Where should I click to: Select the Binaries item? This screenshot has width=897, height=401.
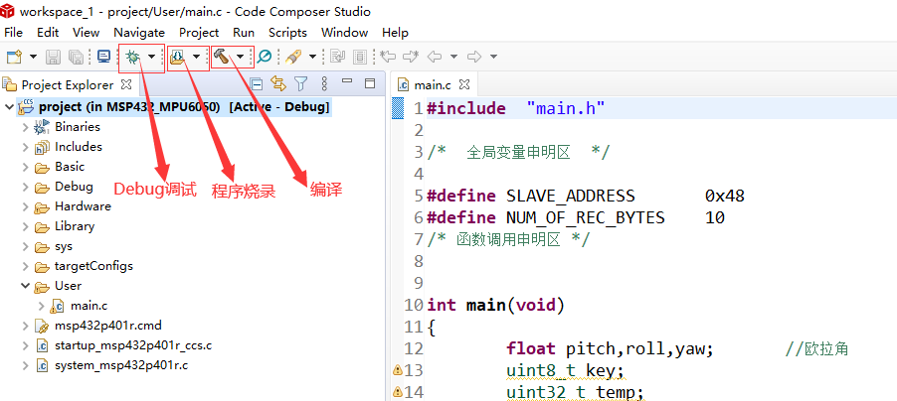[x=78, y=127]
